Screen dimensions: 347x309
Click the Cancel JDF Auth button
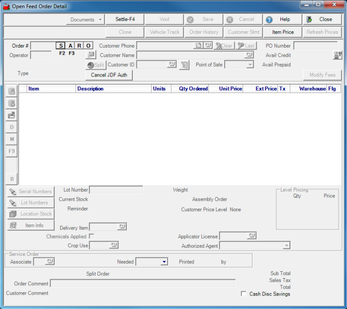109,75
